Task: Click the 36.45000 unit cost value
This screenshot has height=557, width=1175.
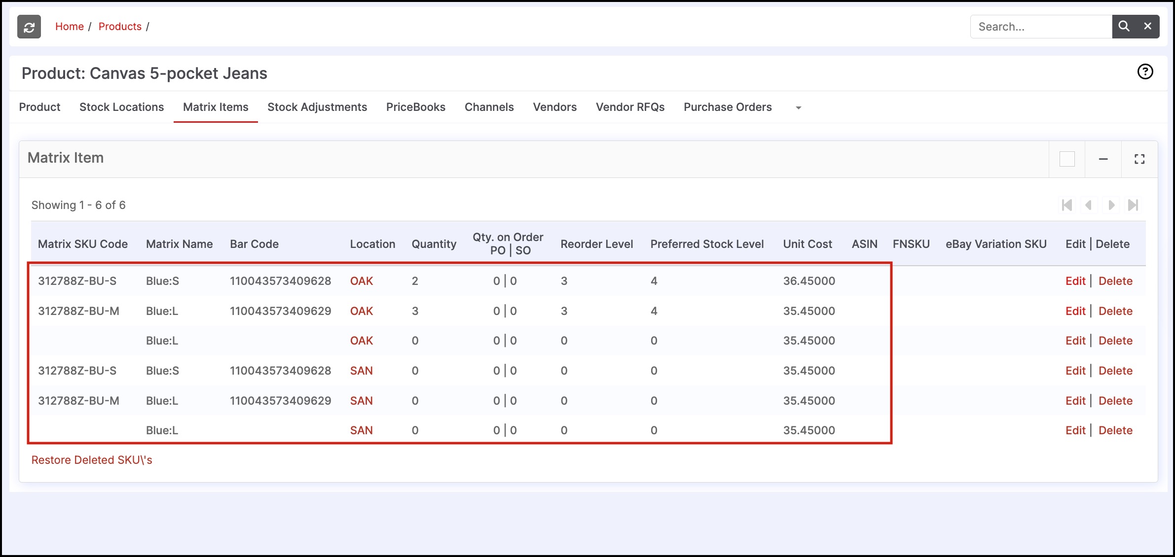Action: (x=809, y=281)
